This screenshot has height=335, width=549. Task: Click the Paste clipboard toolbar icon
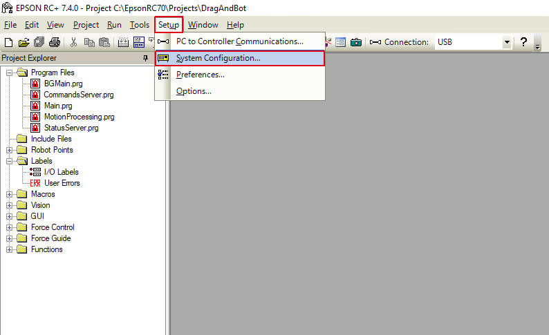tap(104, 42)
